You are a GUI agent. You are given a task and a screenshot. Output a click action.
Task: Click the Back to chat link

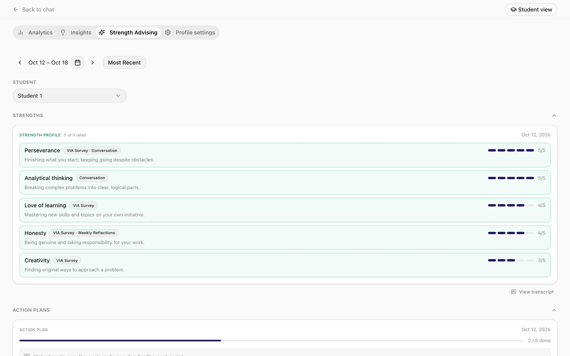(x=34, y=9)
